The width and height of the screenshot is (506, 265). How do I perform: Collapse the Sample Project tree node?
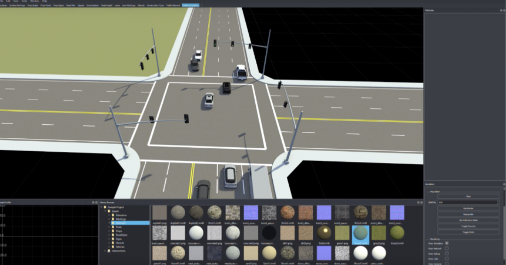click(101, 207)
